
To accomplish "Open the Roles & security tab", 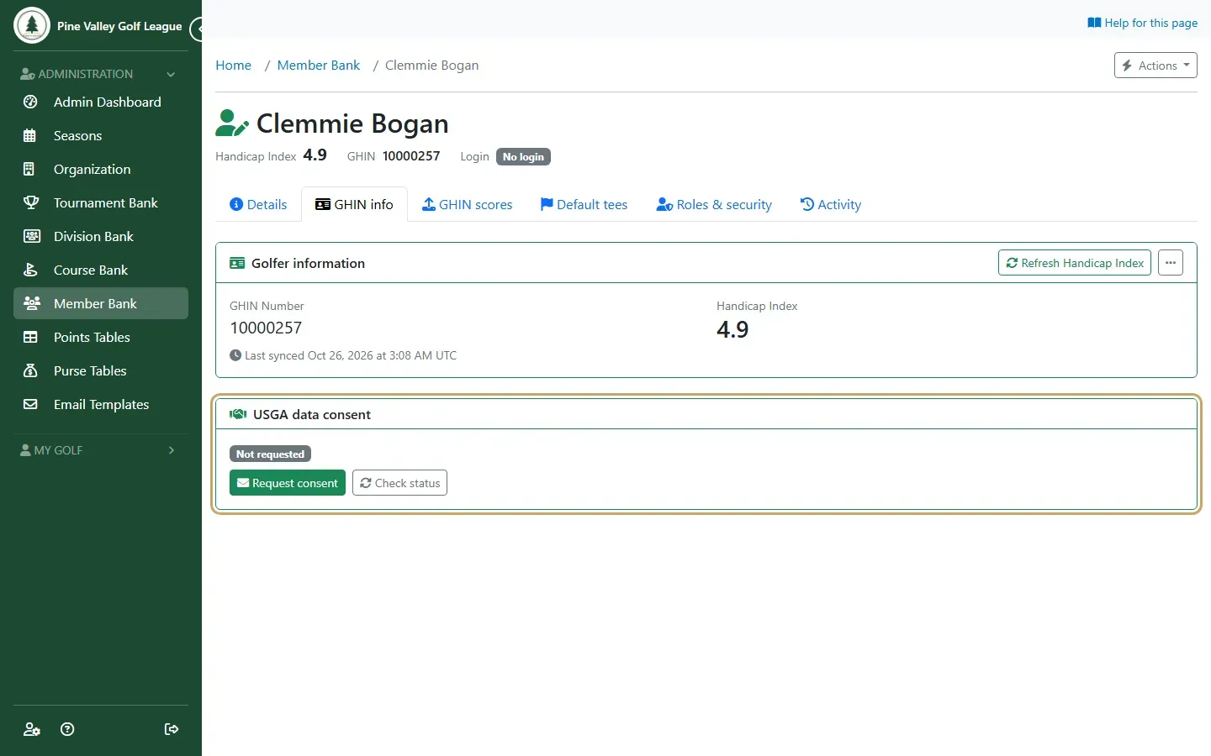I will point(714,204).
